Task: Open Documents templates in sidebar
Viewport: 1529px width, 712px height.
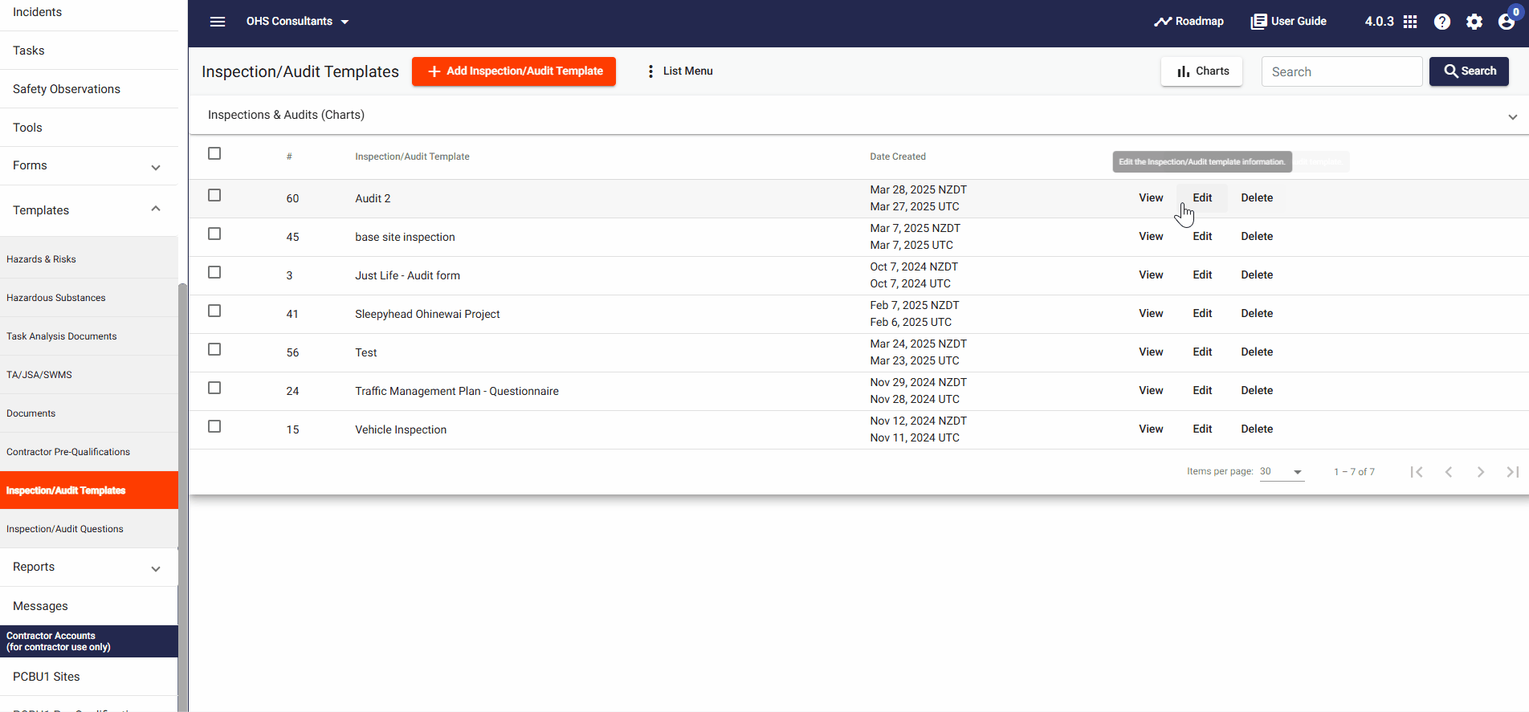Action: click(x=89, y=413)
